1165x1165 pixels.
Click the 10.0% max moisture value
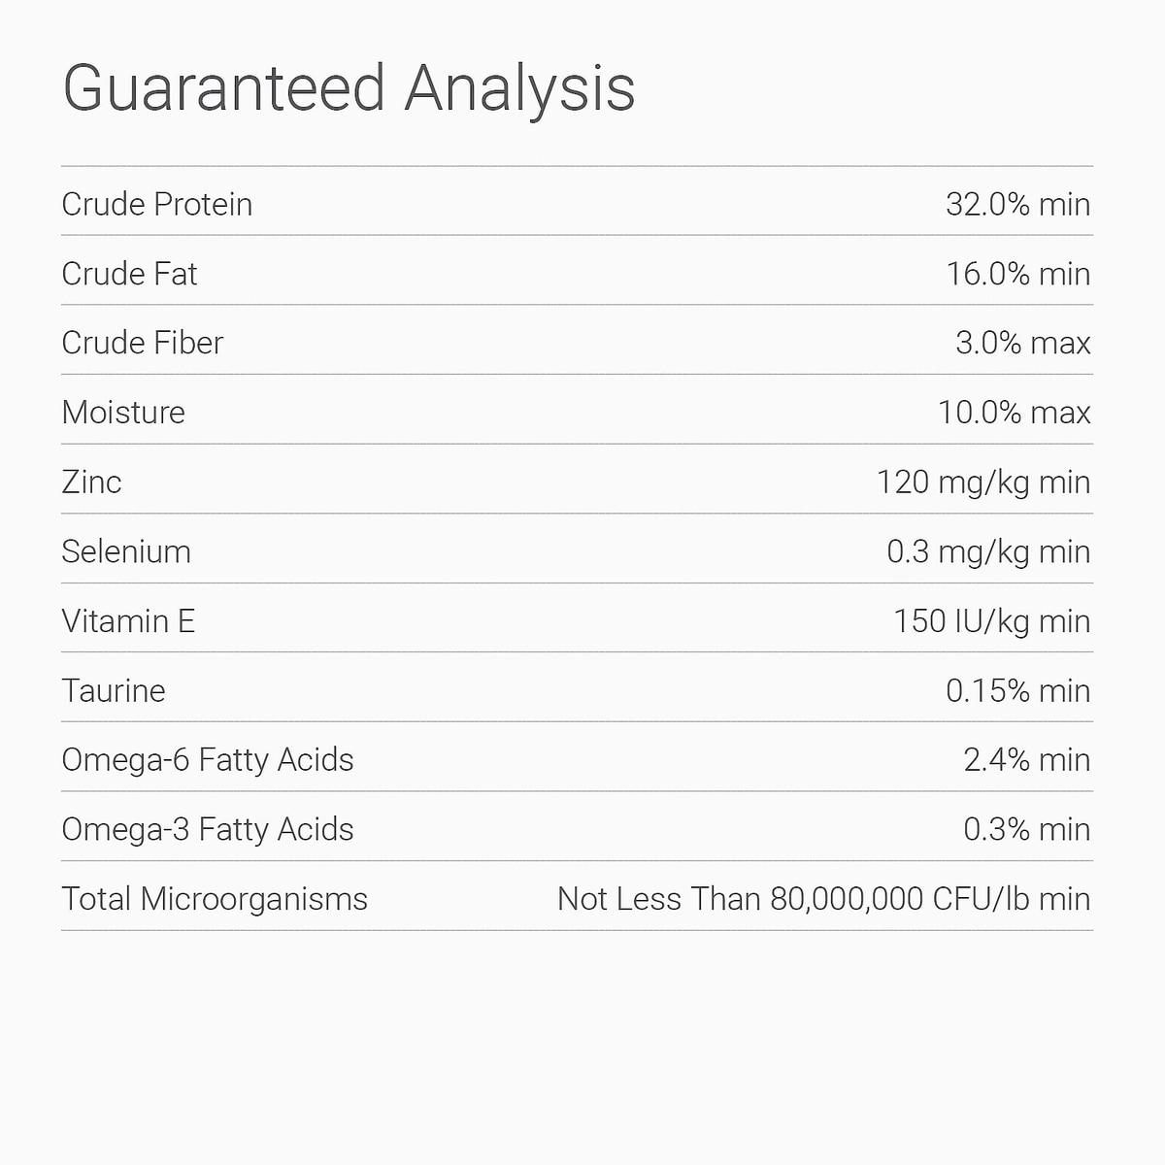pyautogui.click(x=1014, y=413)
